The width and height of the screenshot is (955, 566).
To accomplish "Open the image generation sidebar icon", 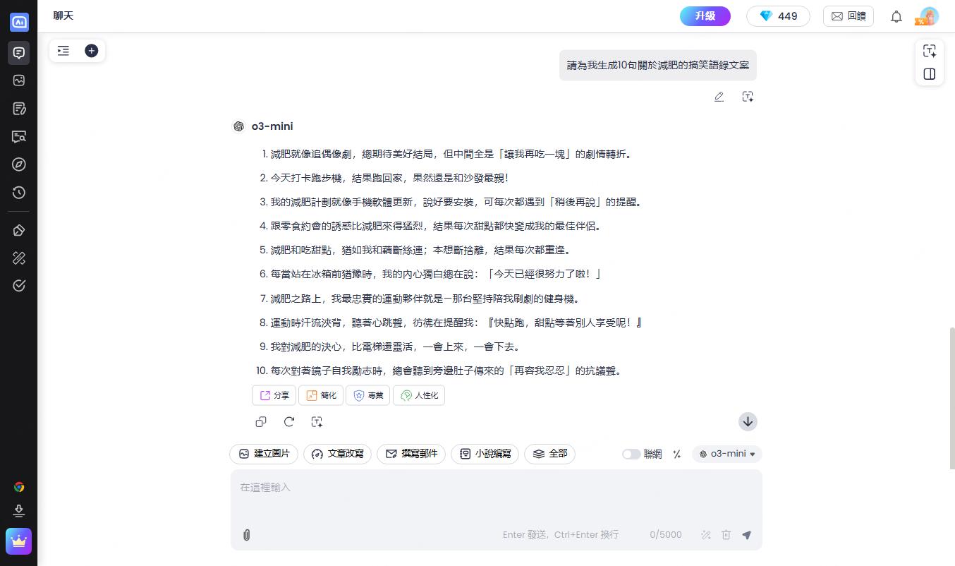I will pos(19,80).
